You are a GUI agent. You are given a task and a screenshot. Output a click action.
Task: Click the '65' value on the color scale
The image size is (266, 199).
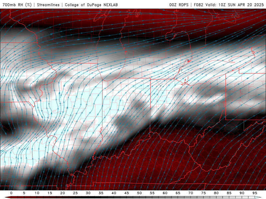click(178, 193)
